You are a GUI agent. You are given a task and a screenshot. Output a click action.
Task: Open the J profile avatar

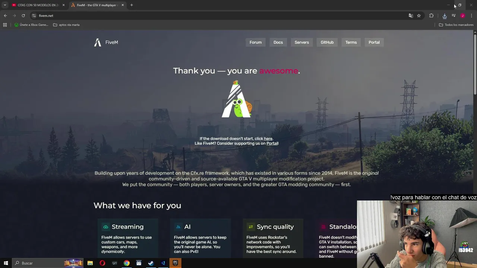click(x=462, y=16)
